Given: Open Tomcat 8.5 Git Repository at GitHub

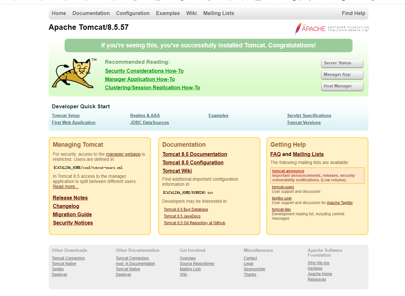Looking at the screenshot, I should pyautogui.click(x=195, y=223).
